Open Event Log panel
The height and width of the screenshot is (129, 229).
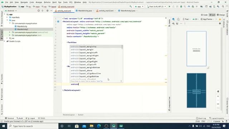201,118
